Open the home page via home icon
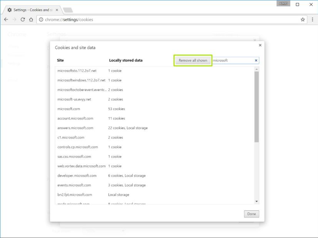Image resolution: width=318 pixels, height=238 pixels. click(x=31, y=20)
